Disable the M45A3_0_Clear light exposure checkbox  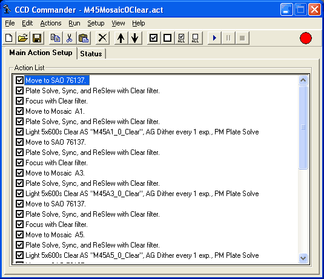(19, 194)
